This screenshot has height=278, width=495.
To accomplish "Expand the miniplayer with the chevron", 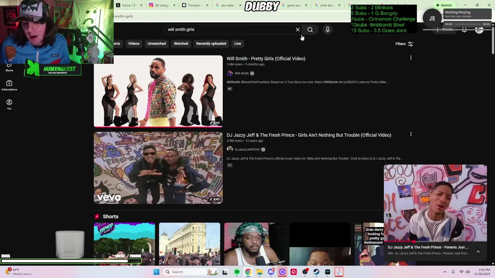I will click(478, 251).
